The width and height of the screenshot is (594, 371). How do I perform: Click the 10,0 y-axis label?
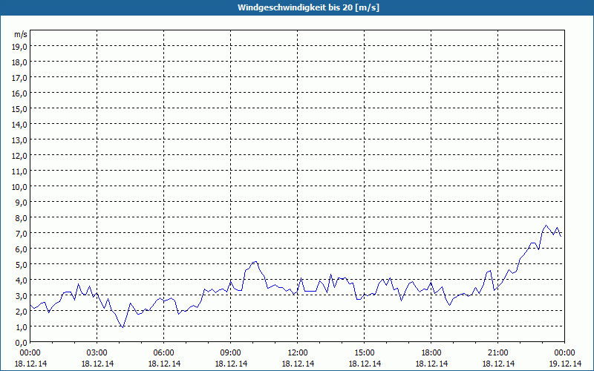(x=19, y=187)
